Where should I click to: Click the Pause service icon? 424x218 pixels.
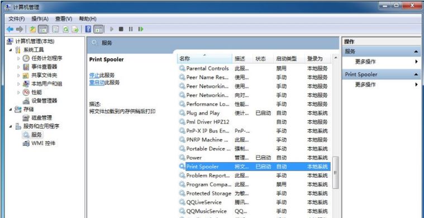pyautogui.click(x=131, y=29)
